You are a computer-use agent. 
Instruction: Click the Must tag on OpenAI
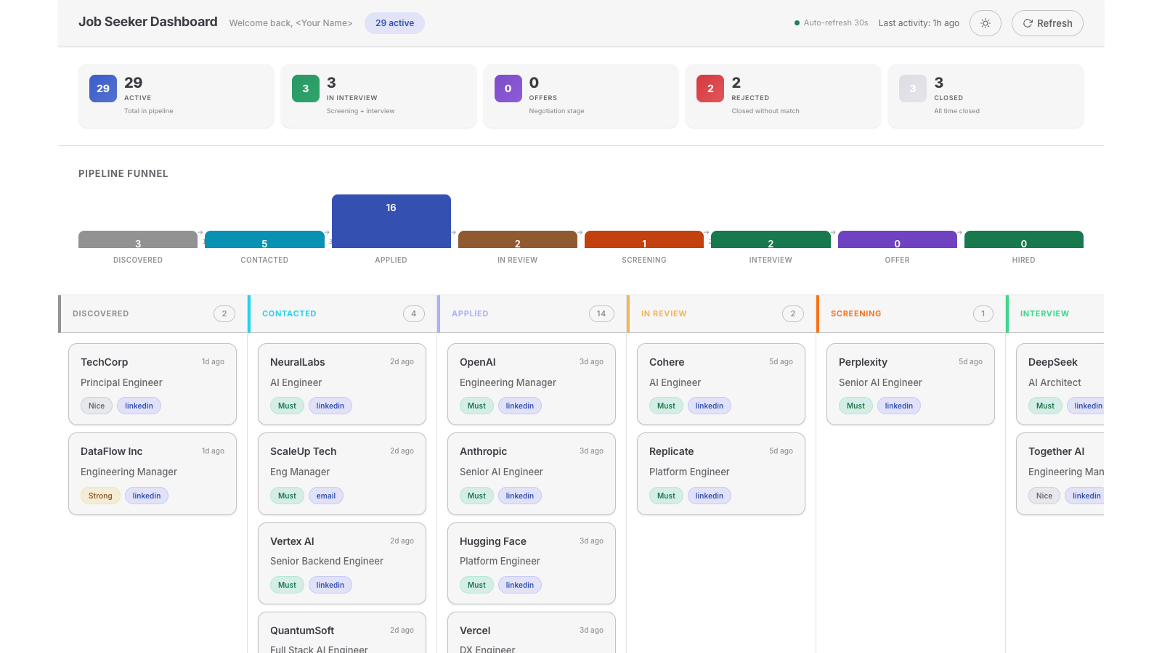[x=476, y=406]
